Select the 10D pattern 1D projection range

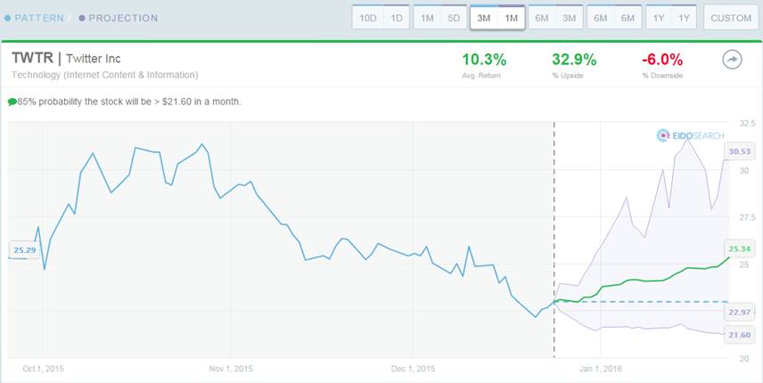[x=381, y=18]
